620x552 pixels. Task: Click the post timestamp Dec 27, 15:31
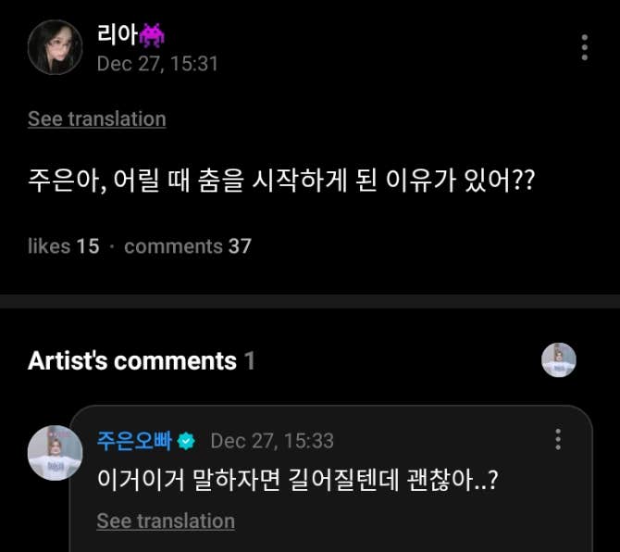click(157, 64)
